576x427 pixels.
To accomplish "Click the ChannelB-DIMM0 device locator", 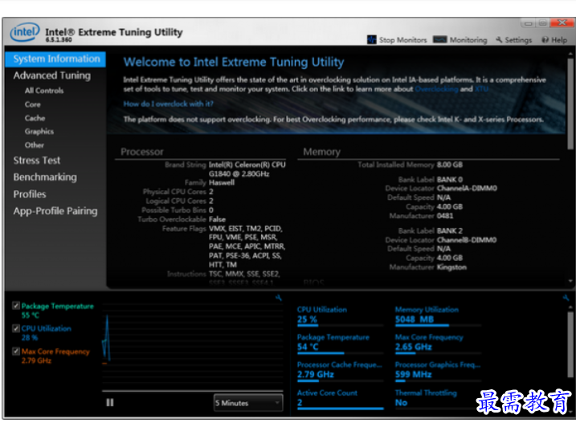I will [467, 240].
